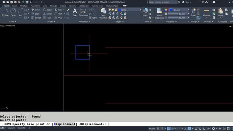
Task: Switch to Layout1 tab
Action: pyautogui.click(x=11, y=128)
